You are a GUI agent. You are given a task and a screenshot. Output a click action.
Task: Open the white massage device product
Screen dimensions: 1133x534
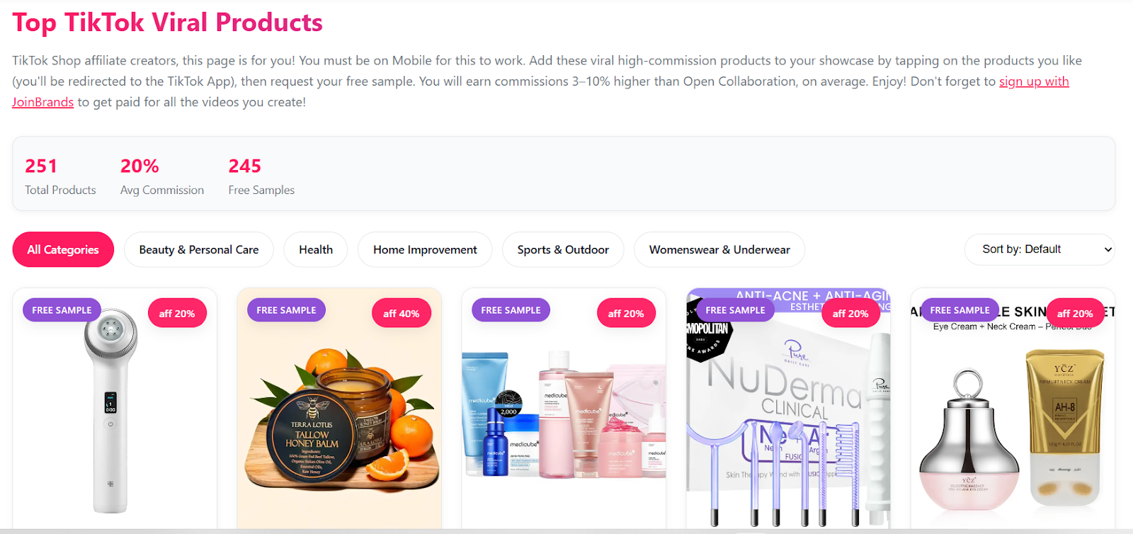(x=115, y=411)
